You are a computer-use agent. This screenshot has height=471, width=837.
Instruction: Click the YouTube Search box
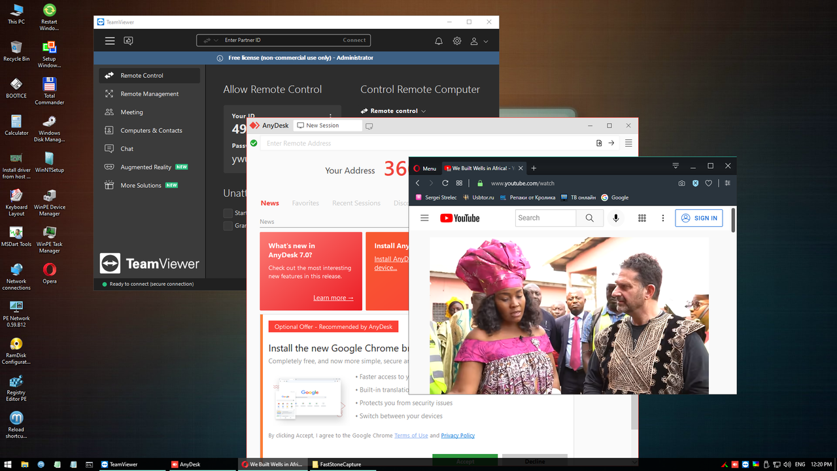pos(545,218)
